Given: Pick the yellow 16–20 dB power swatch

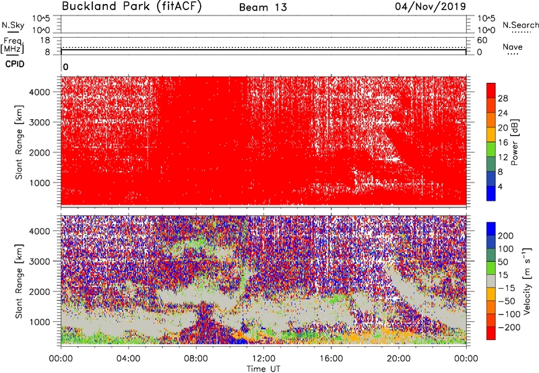Looking at the screenshot, I should pyautogui.click(x=491, y=135).
